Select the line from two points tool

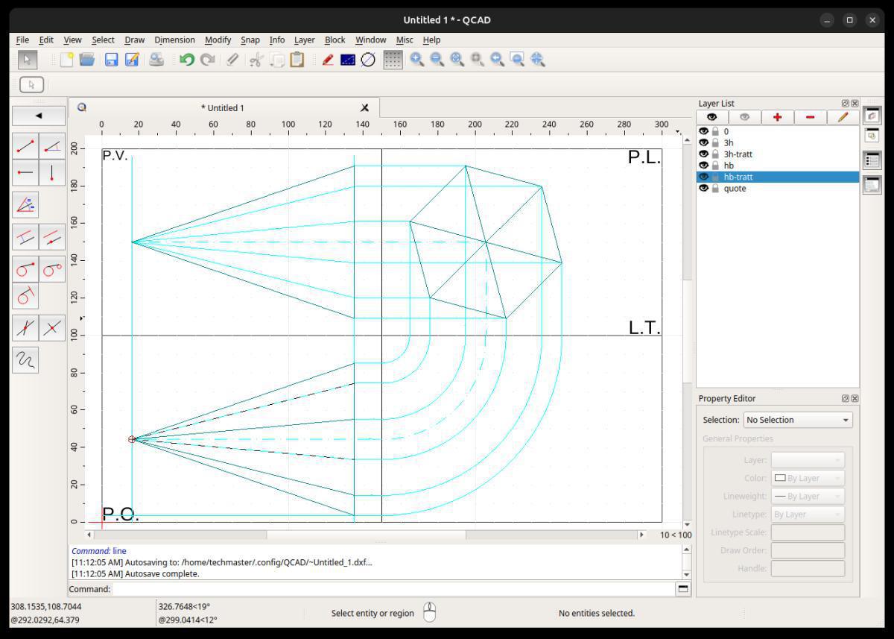[x=25, y=145]
